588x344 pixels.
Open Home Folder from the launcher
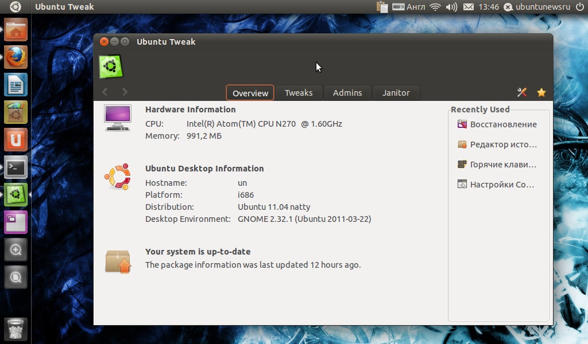tap(16, 30)
